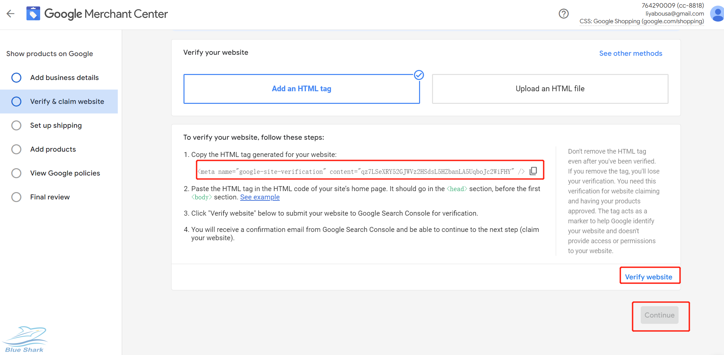Choose the Add an HTML tag method
724x355 pixels.
pos(302,89)
